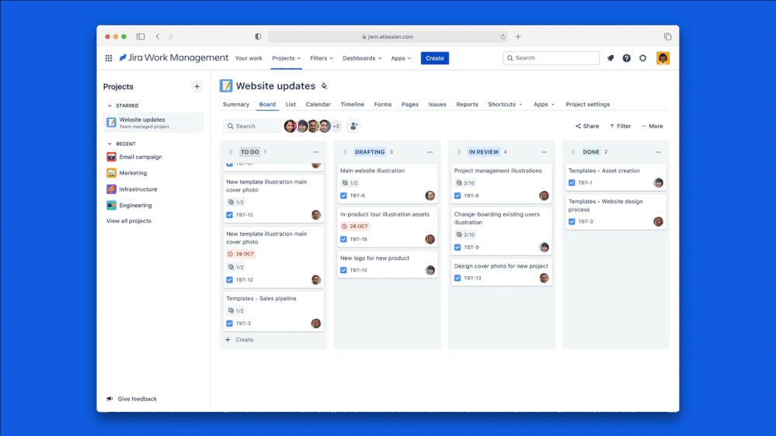Click the add people icon
The width and height of the screenshot is (776, 436).
pyautogui.click(x=353, y=126)
